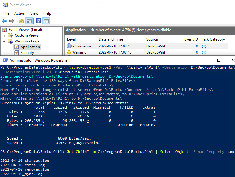Image resolution: width=235 pixels, height=177 pixels.
Task: Click the Security log icon in tree
Action: pyautogui.click(x=16, y=53)
